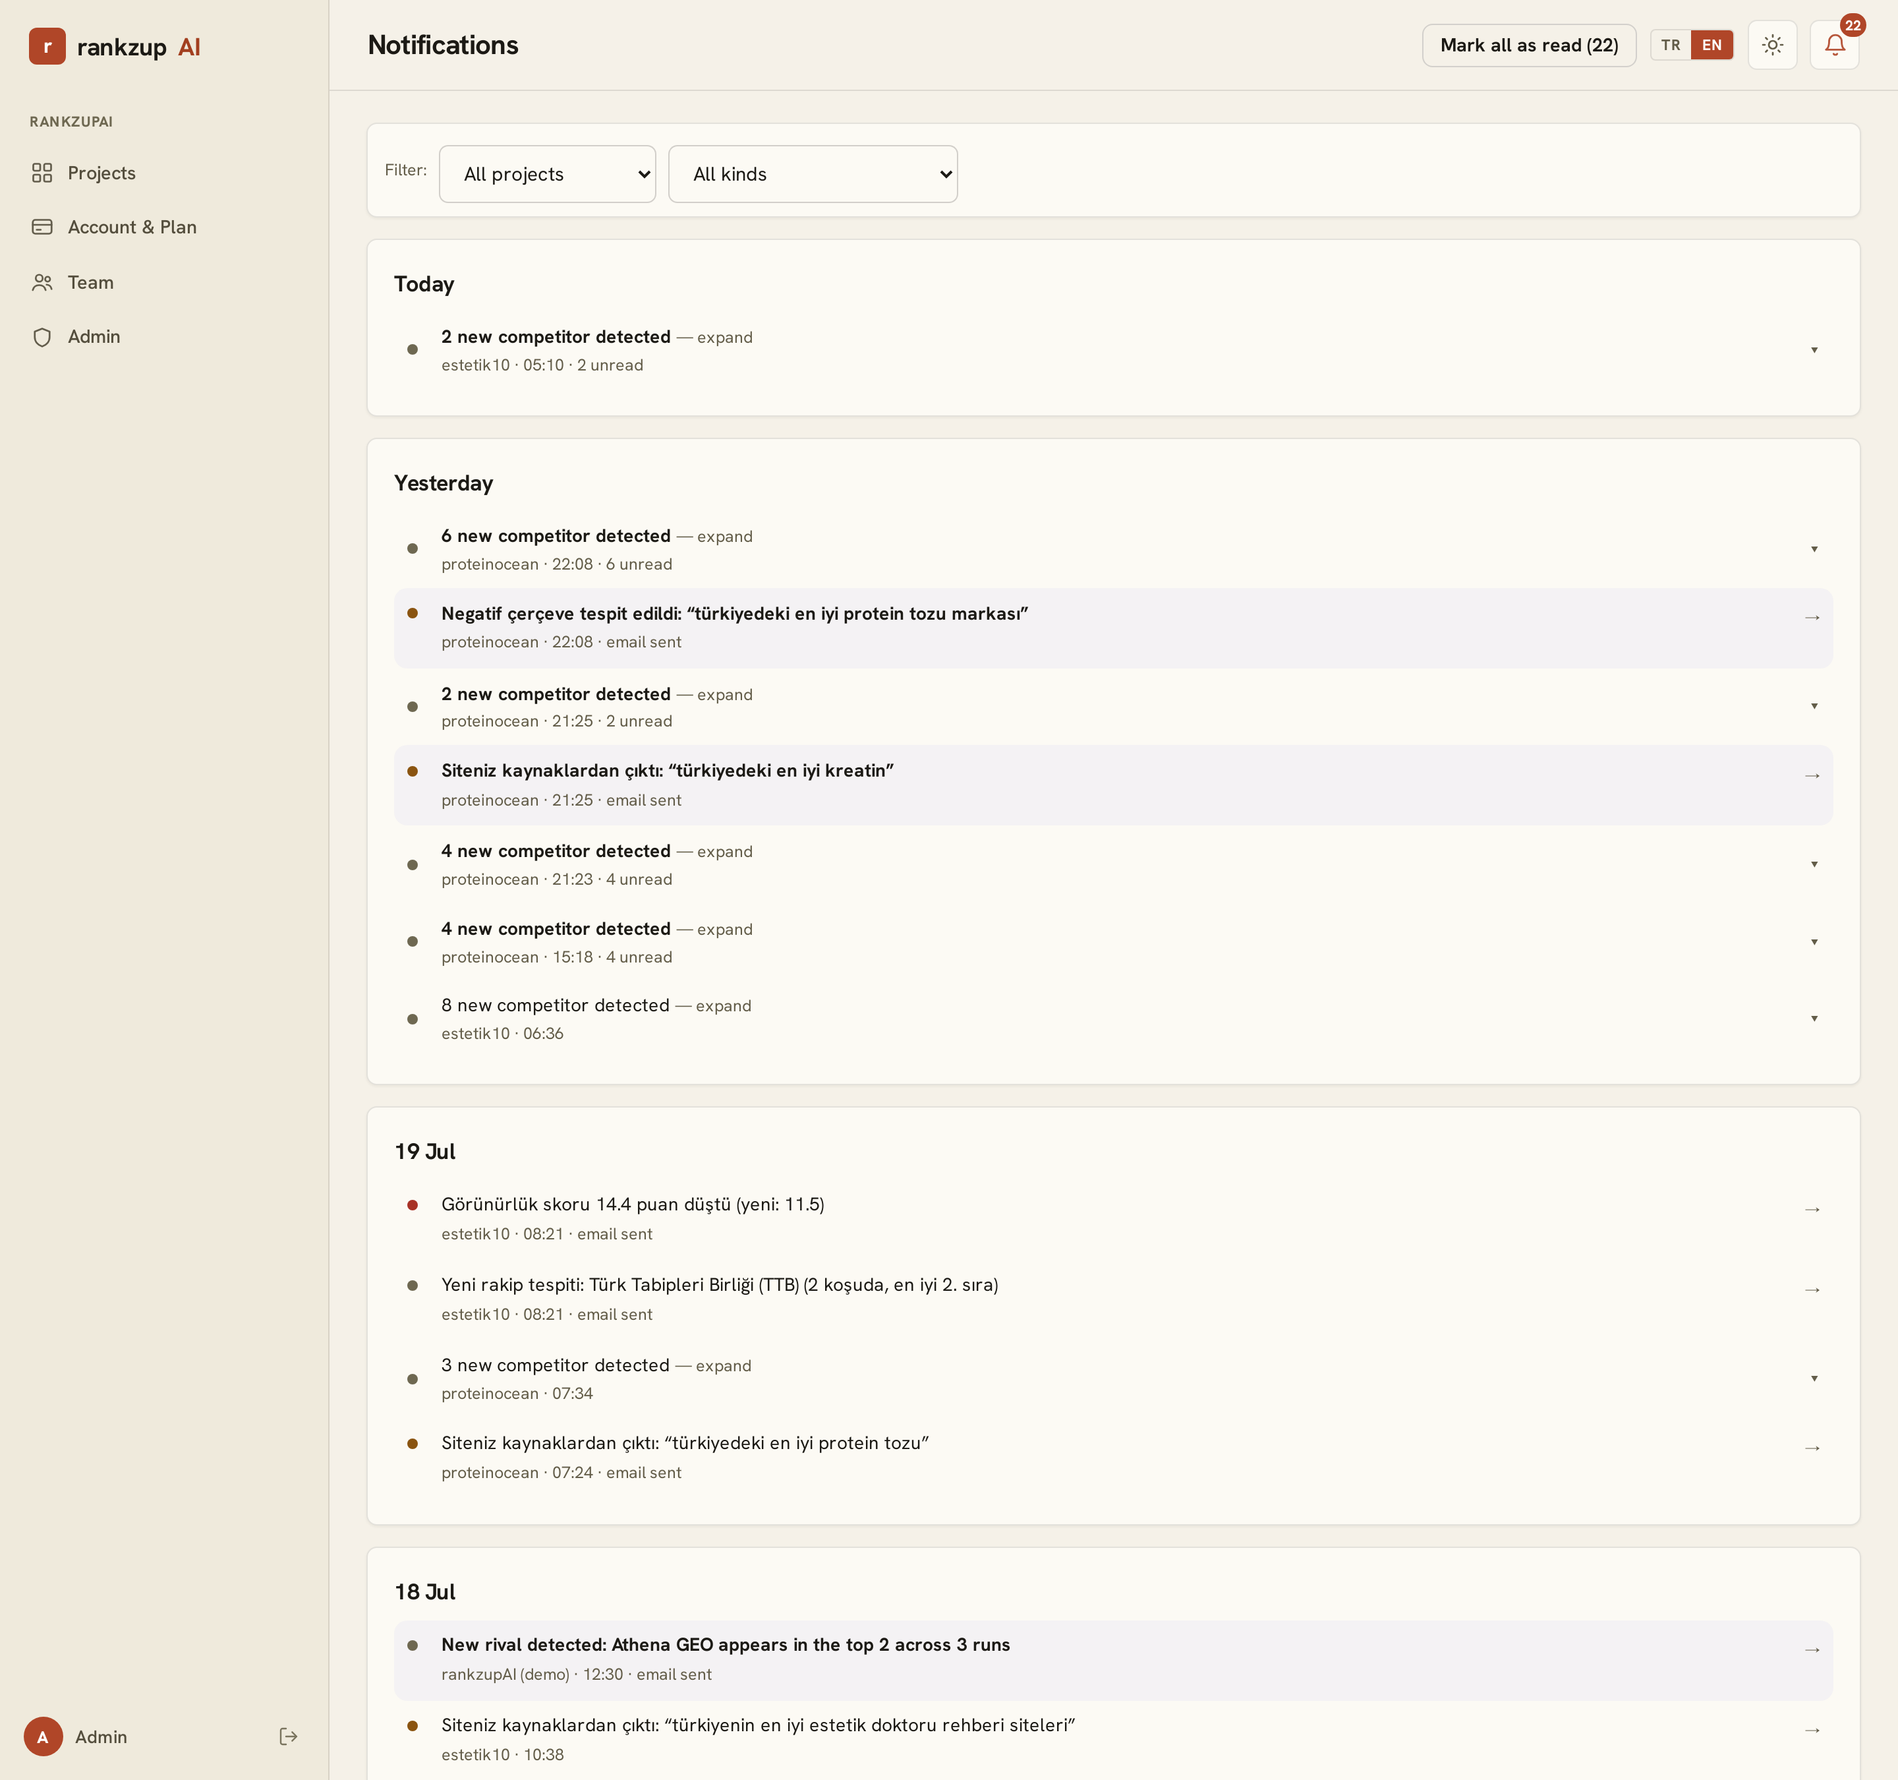
Task: Click the Notifications page heading
Action: tap(443, 45)
